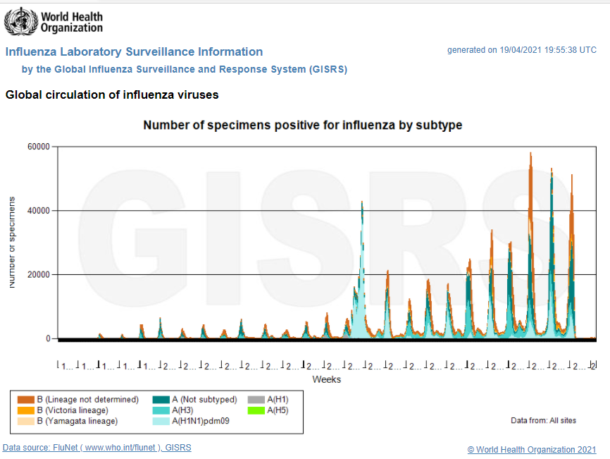Screen dimensions: 610x459
Task: Click the 60000 y-axis label
Action: point(38,147)
